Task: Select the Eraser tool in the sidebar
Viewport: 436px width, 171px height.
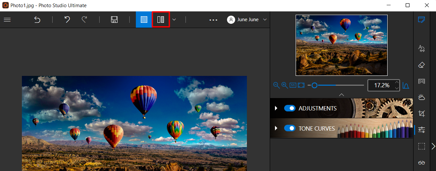Action: [422, 65]
